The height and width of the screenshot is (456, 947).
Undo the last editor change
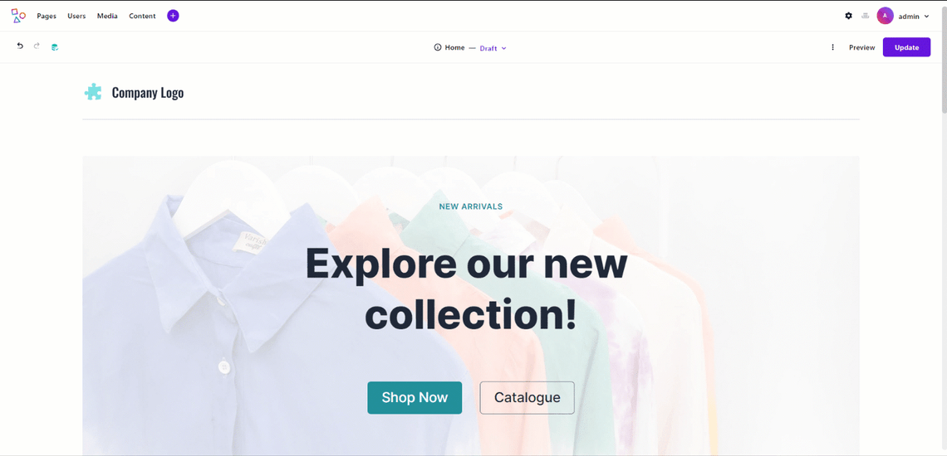tap(20, 46)
